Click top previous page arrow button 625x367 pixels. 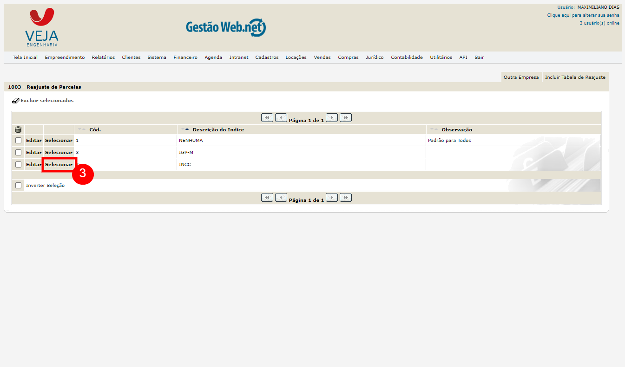281,118
